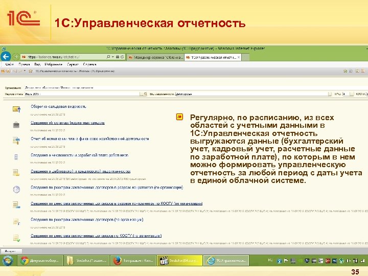
Task: Switch to the Firefox taskbar window
Action: click(133, 261)
